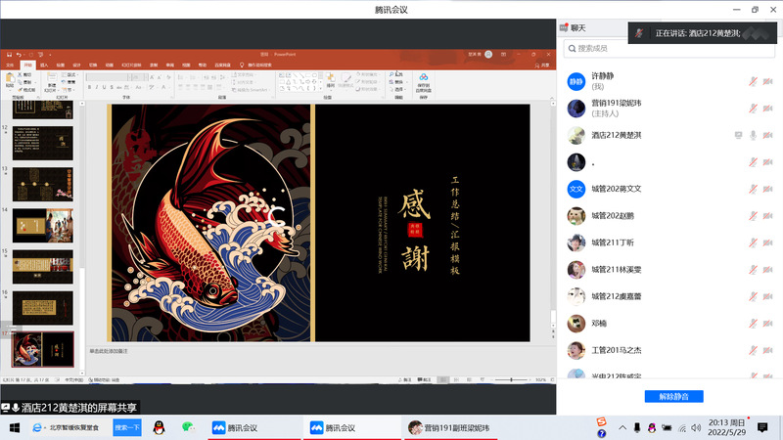Viewport: 783px width, 440px height.
Task: Click the Sogou input method tray icon
Action: click(x=602, y=422)
